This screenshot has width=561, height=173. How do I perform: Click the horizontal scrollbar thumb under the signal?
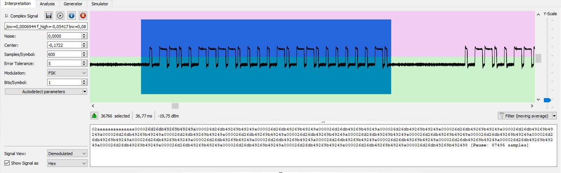tap(175, 106)
